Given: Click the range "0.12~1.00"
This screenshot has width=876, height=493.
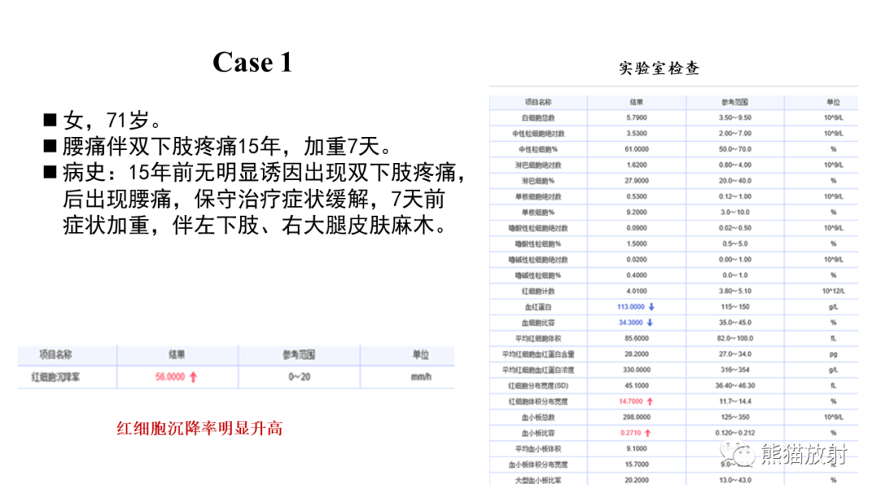Looking at the screenshot, I should tap(735, 196).
